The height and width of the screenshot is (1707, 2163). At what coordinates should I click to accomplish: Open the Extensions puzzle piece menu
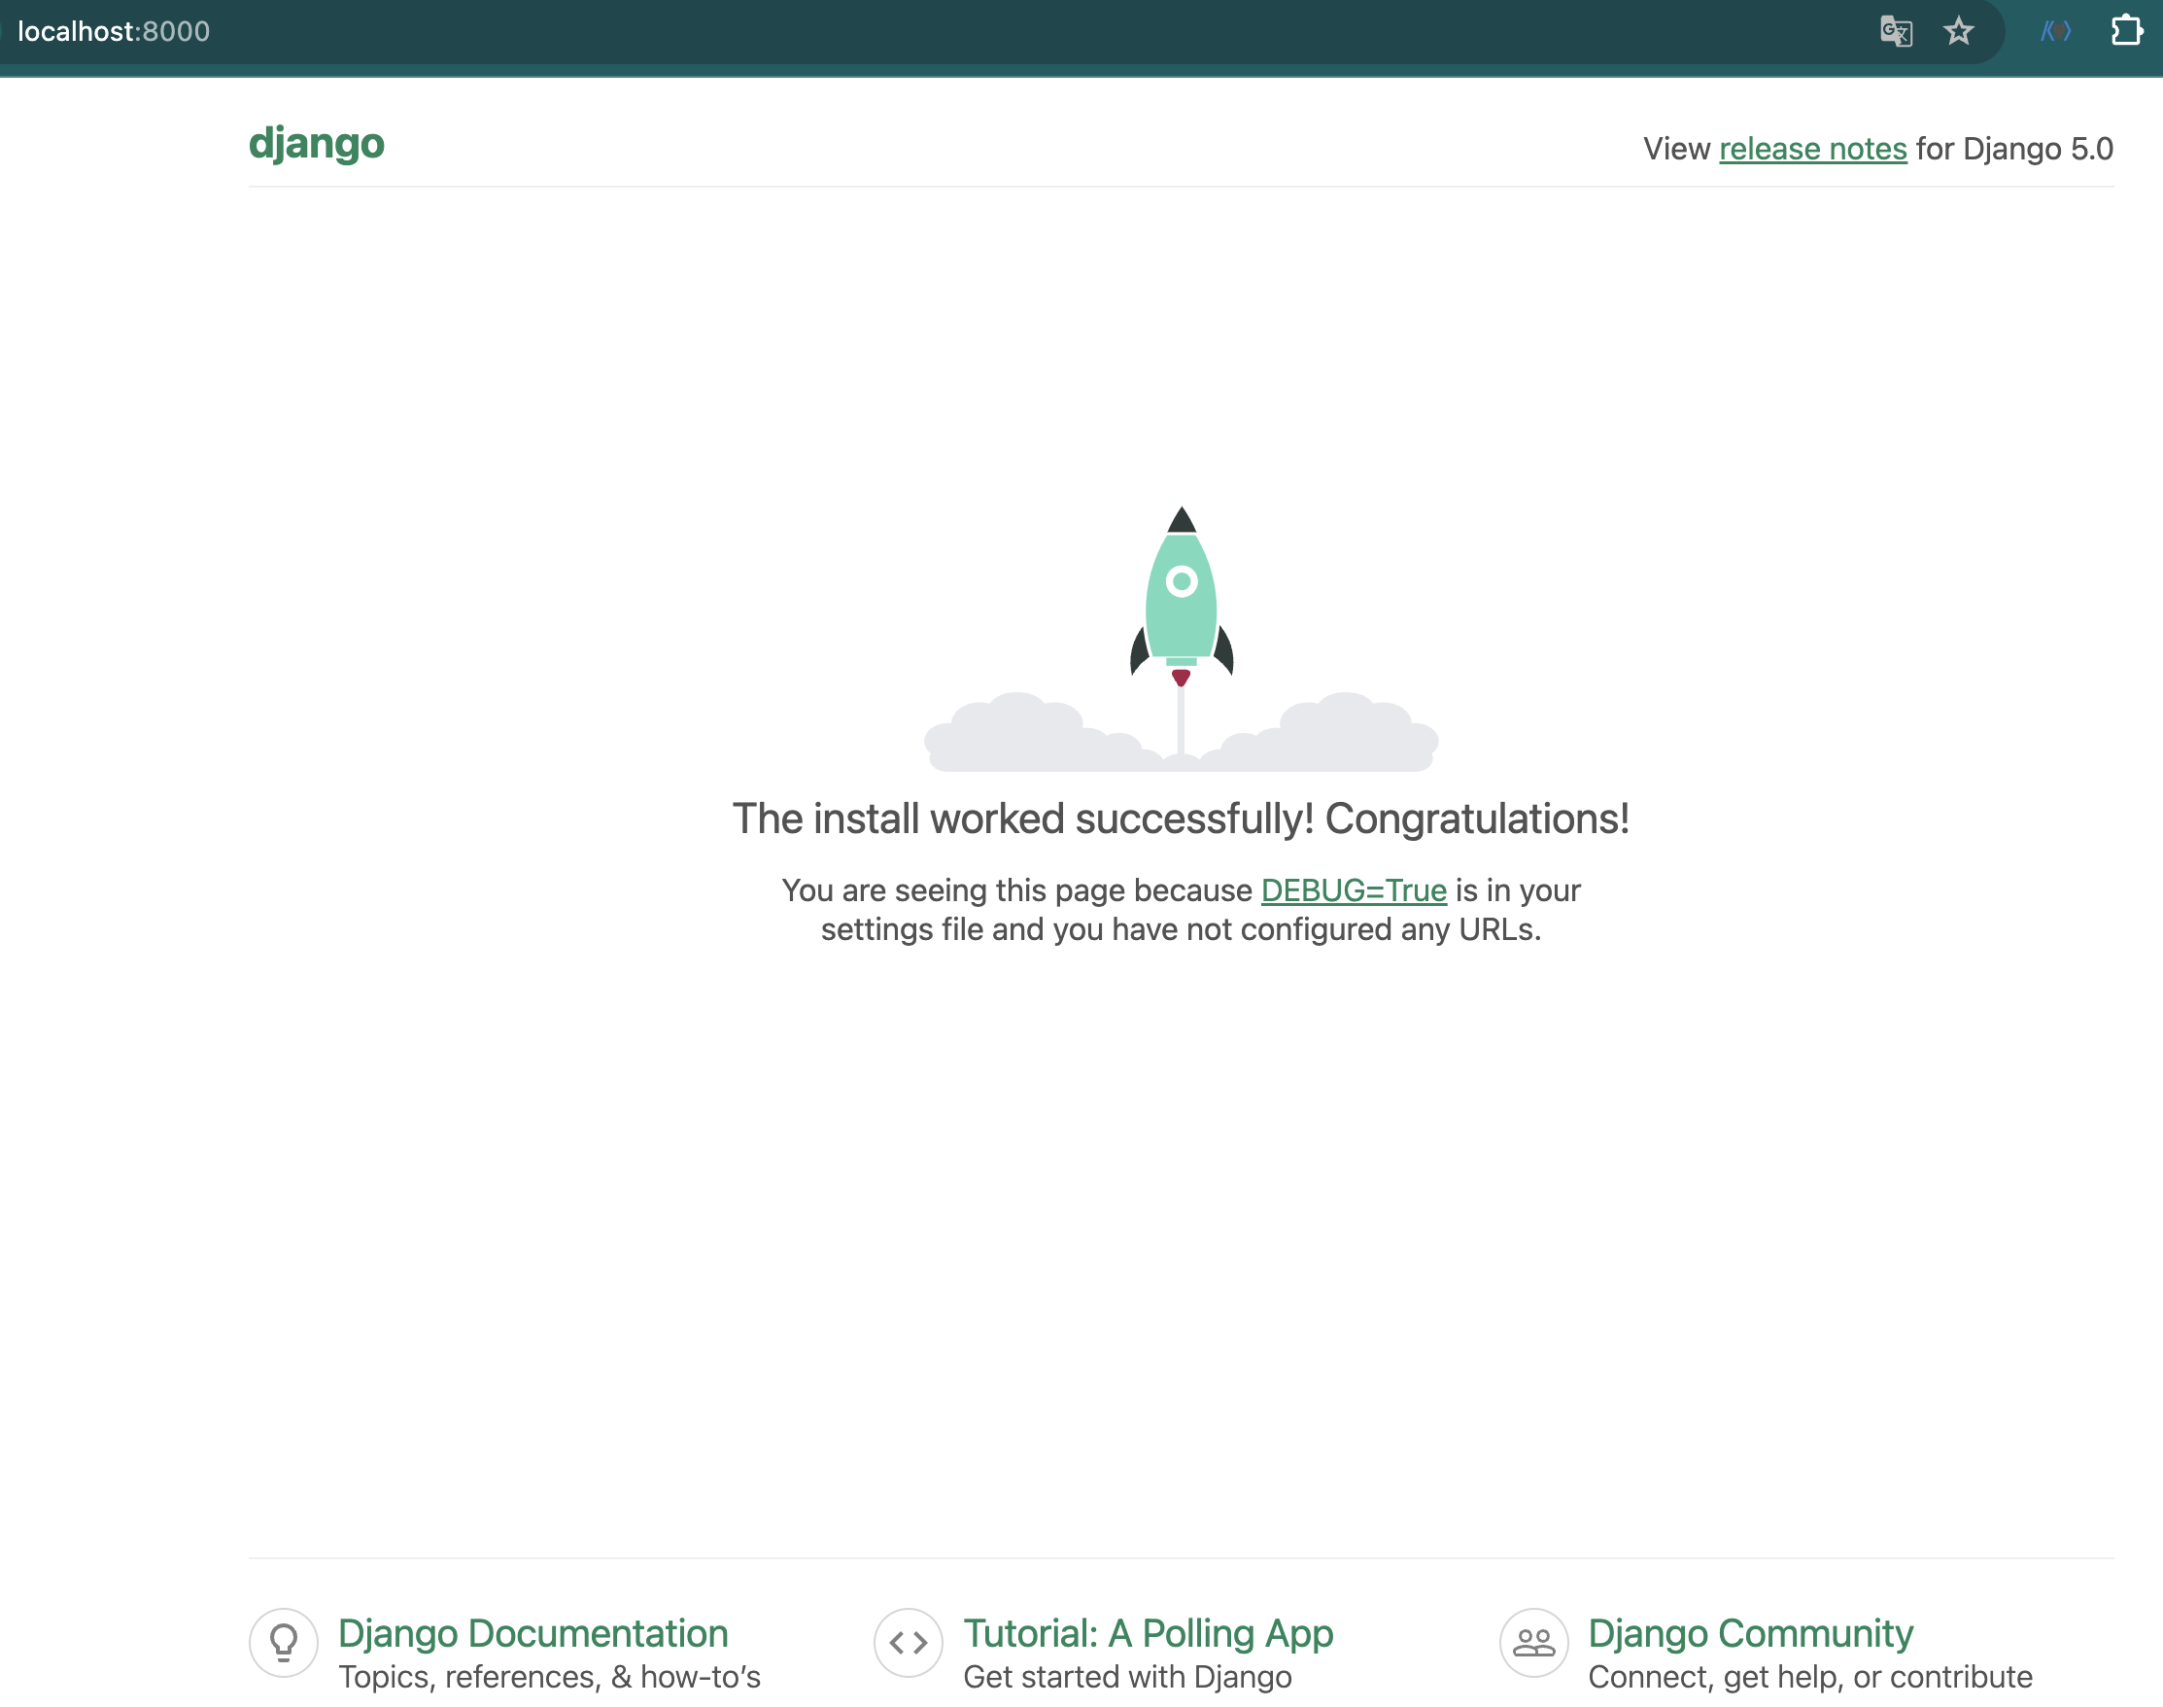tap(2125, 31)
